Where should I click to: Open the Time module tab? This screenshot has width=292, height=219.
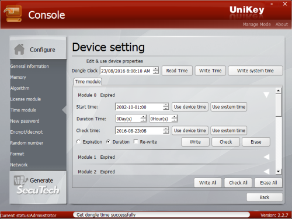point(88,82)
